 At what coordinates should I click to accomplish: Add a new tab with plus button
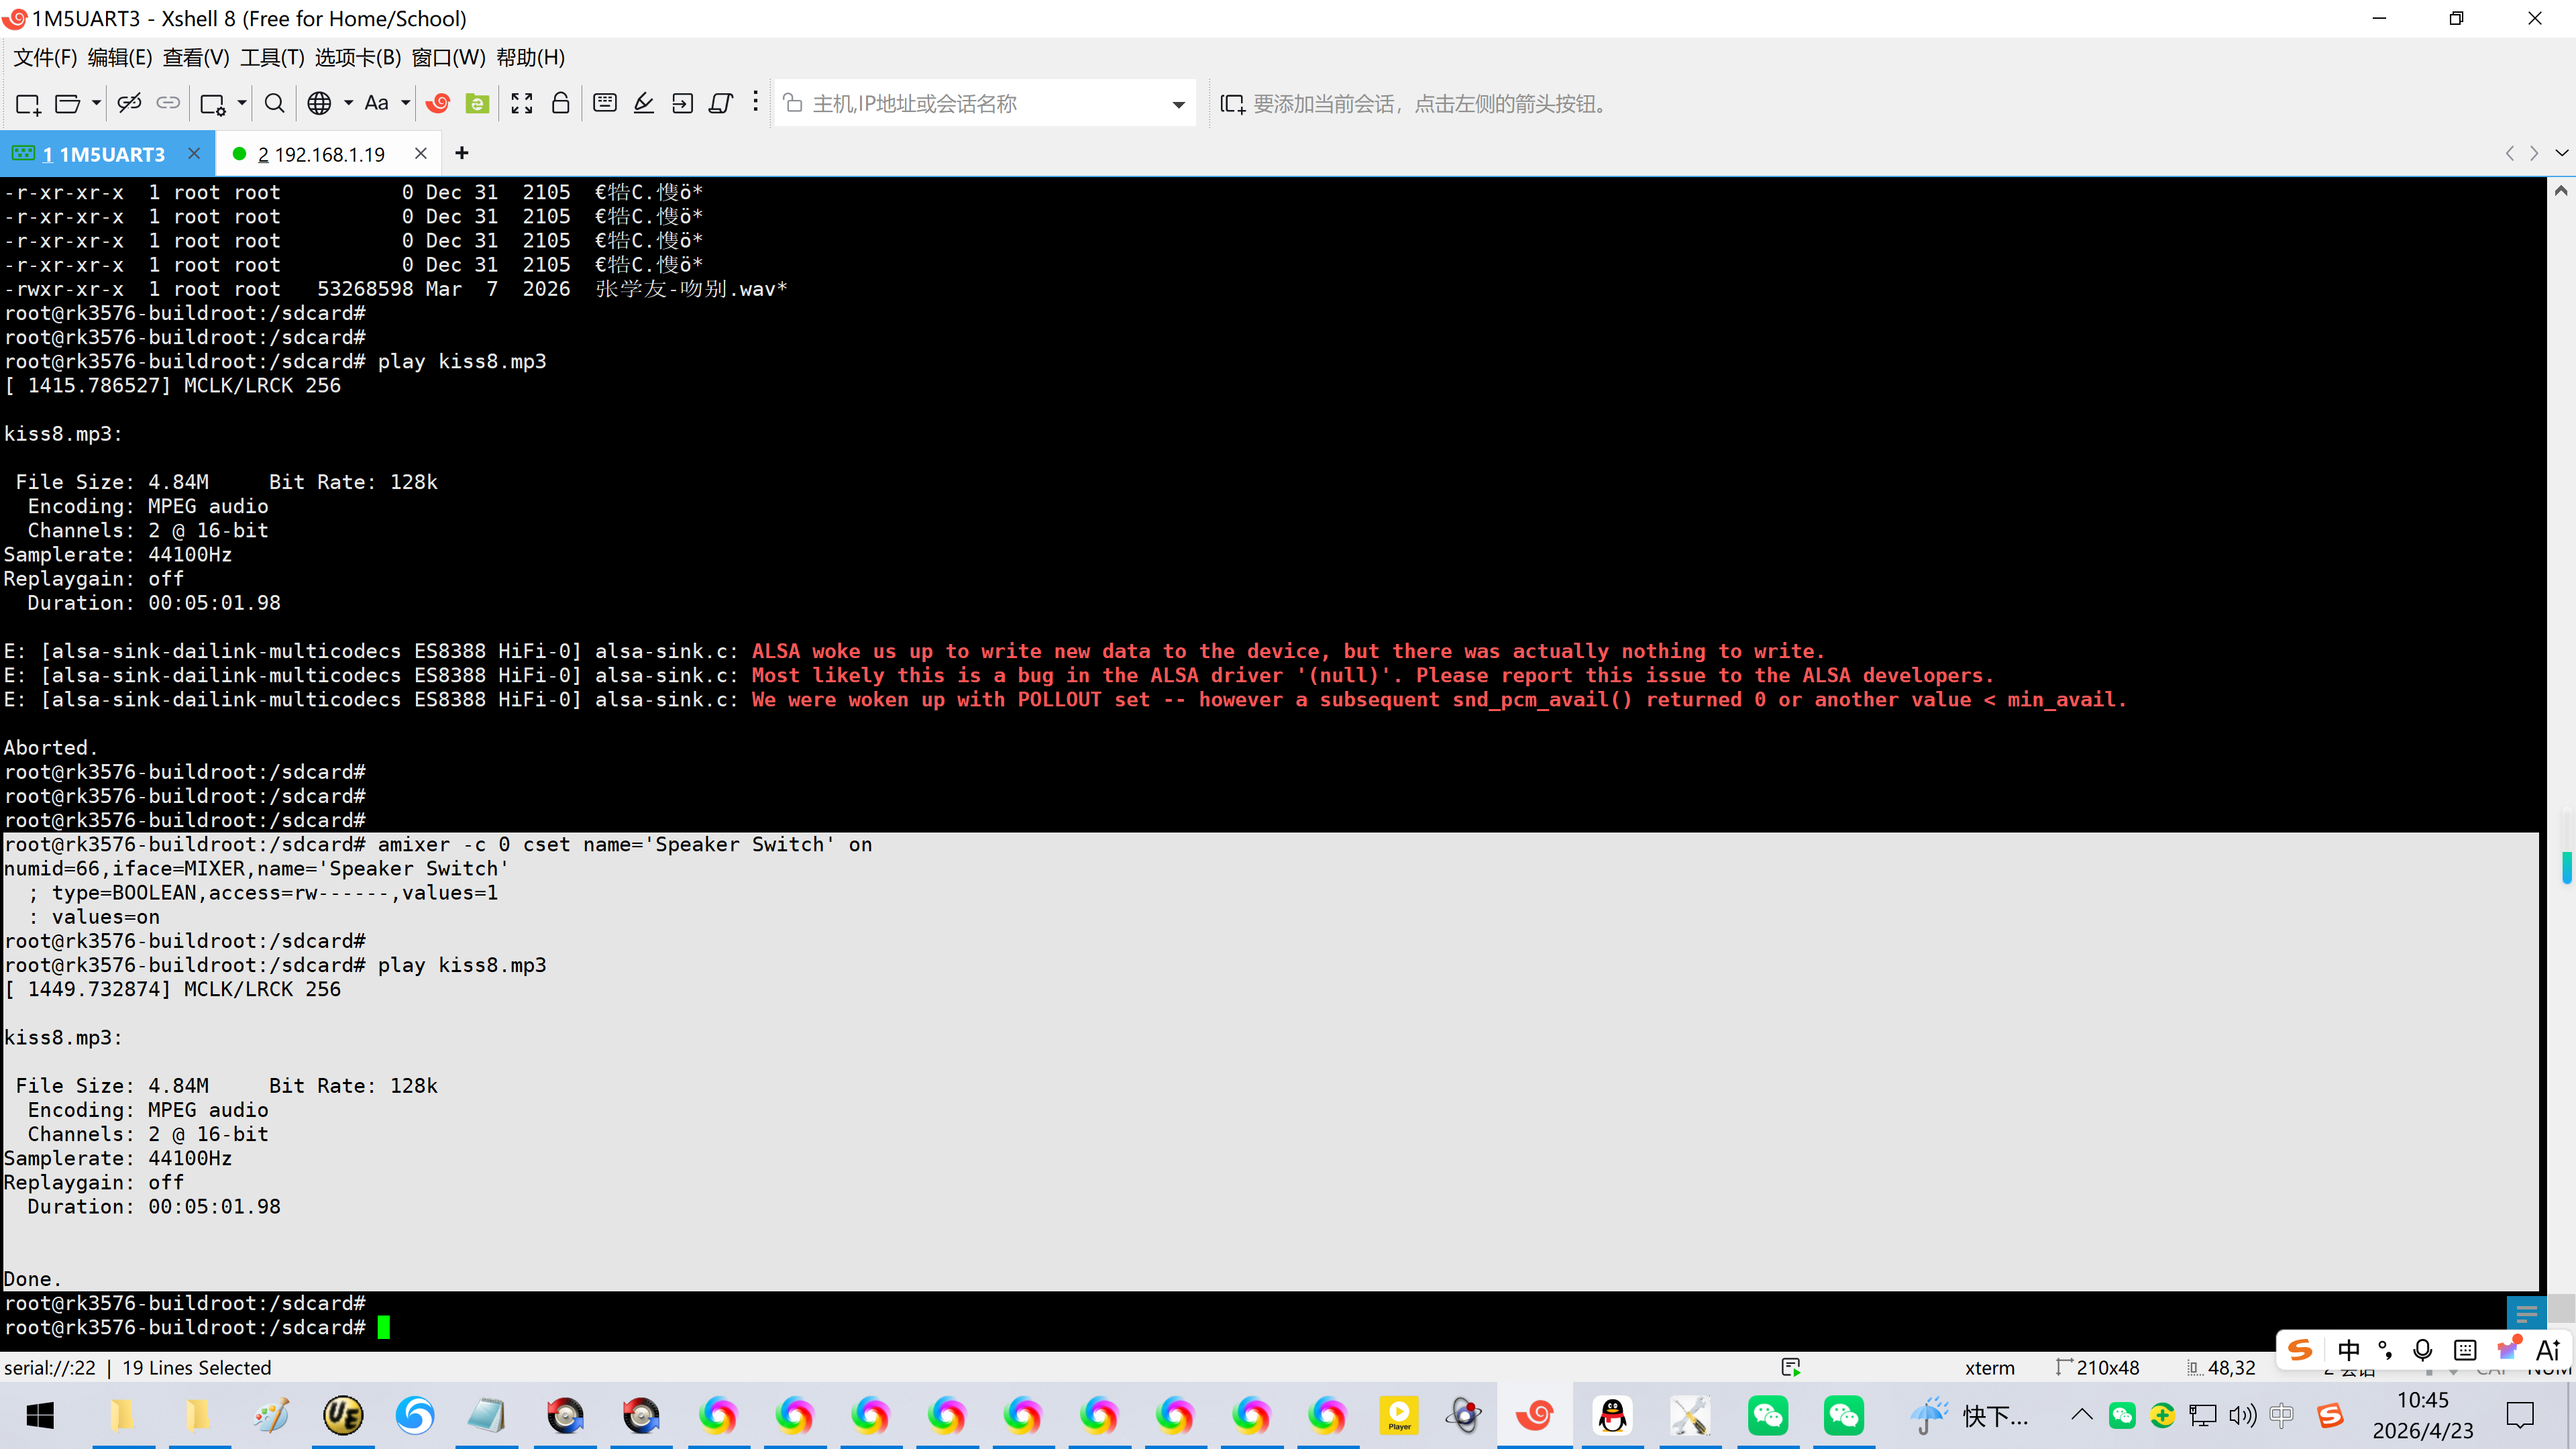pyautogui.click(x=462, y=153)
